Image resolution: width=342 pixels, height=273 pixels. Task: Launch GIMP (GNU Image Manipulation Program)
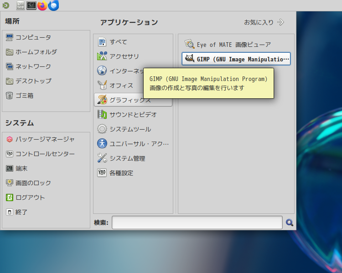[x=236, y=59]
